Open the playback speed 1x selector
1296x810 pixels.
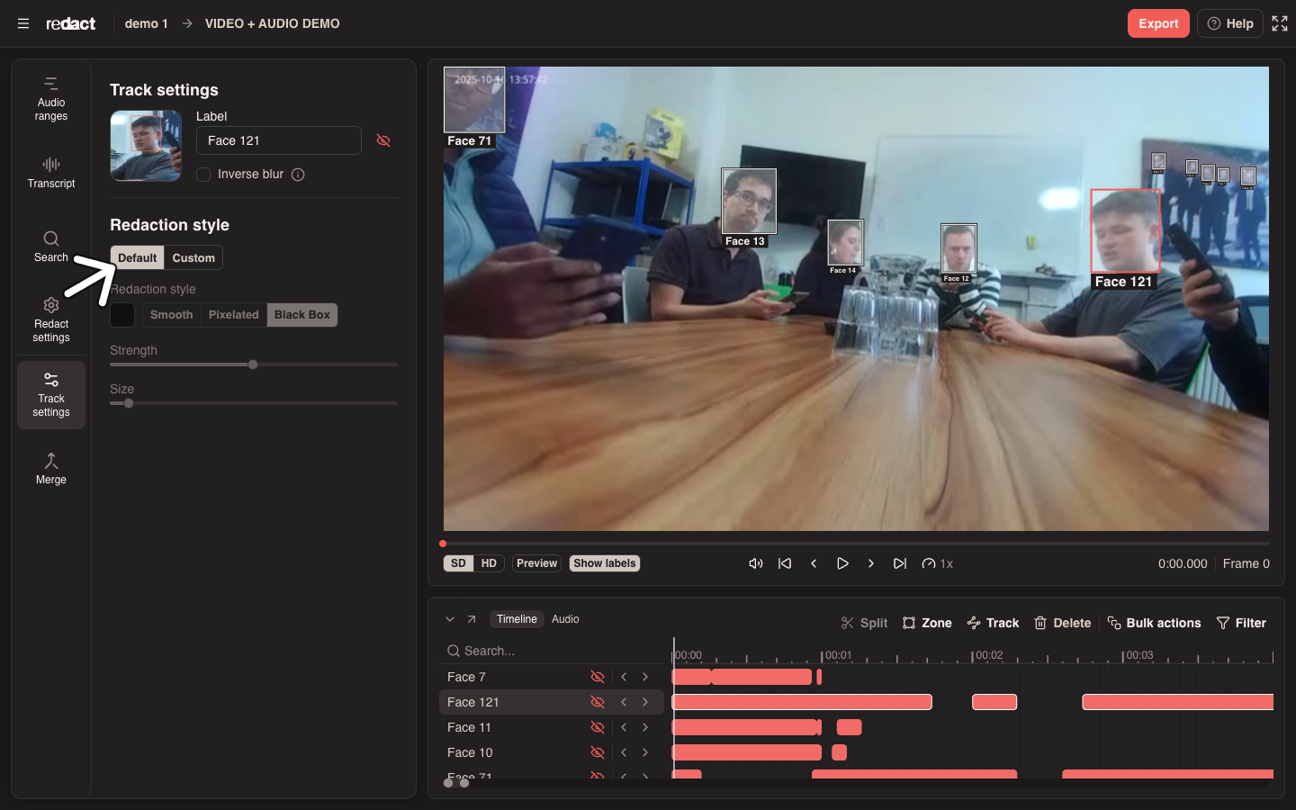tap(938, 563)
